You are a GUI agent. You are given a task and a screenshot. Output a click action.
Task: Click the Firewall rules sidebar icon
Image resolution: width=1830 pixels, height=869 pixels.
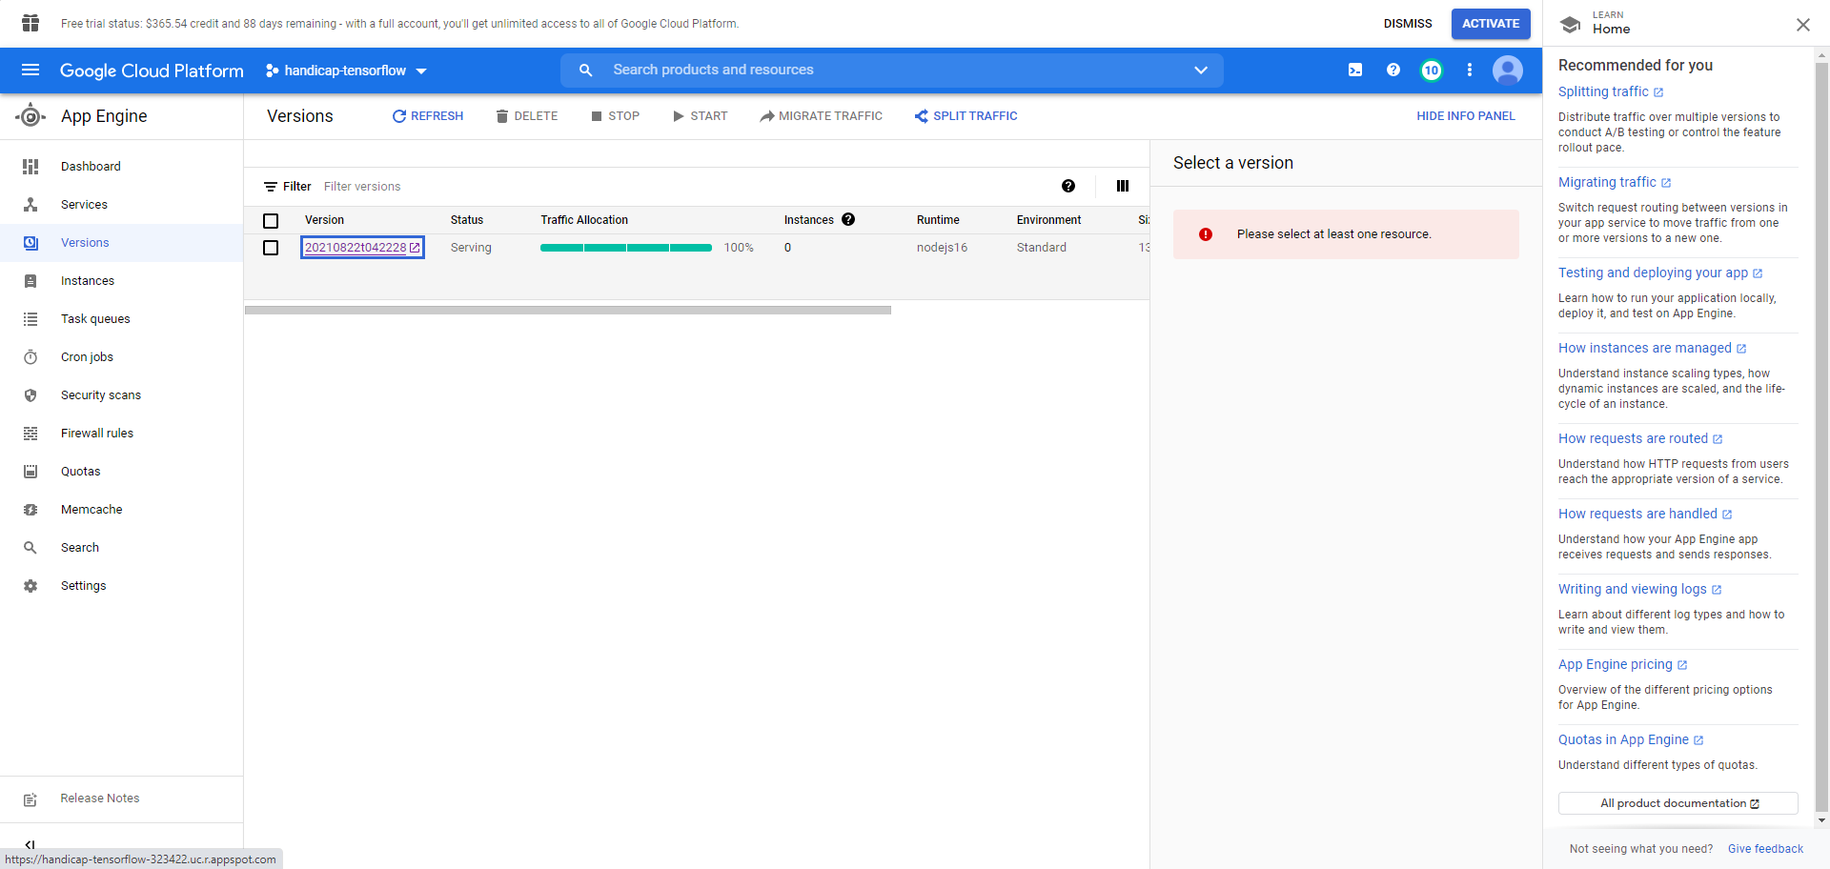(30, 434)
